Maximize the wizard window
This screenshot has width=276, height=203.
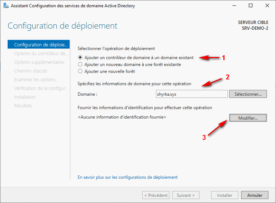tap(251, 6)
